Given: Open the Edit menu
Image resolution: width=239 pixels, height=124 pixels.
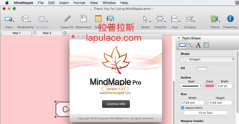Looking at the screenshot, I should tap(51, 3).
